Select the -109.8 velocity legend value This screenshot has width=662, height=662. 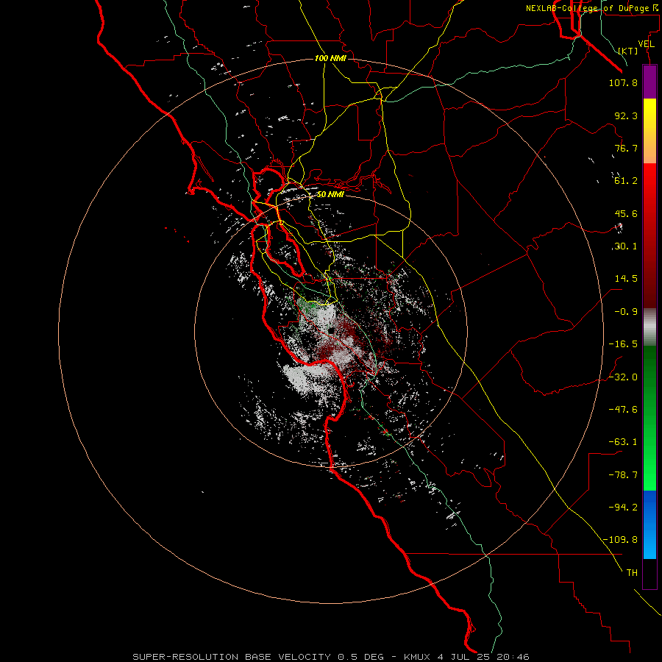coord(620,540)
